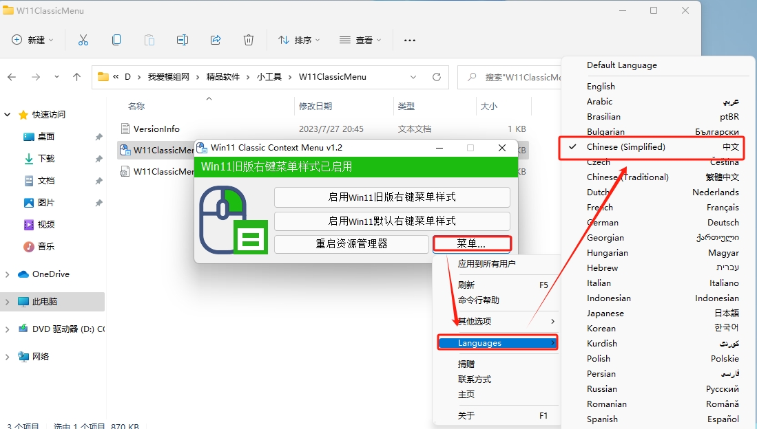This screenshot has height=429, width=757.
Task: Select OneDrive in the navigation pane
Action: [51, 274]
